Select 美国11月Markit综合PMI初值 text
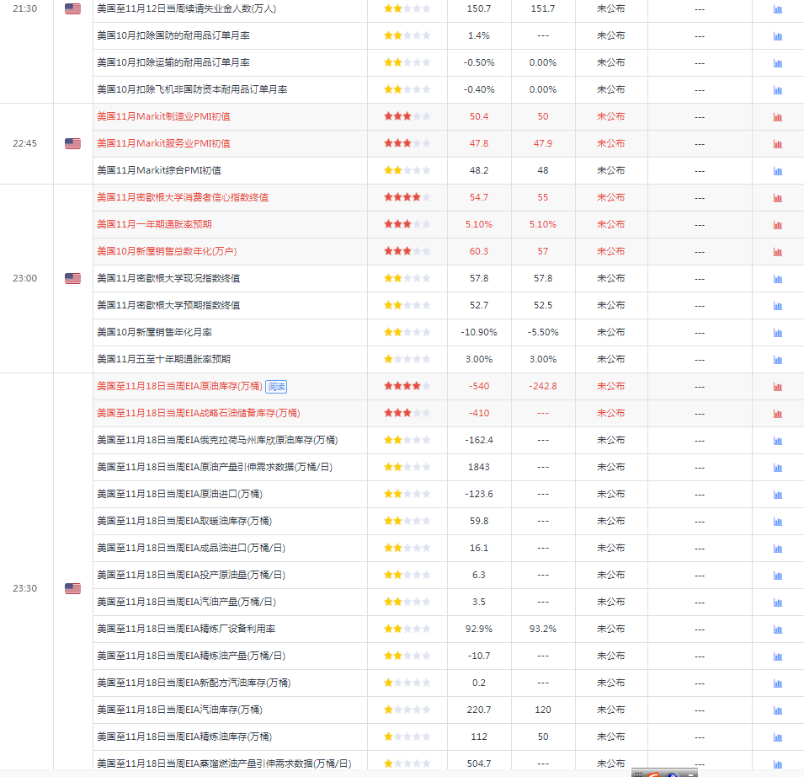 point(159,170)
